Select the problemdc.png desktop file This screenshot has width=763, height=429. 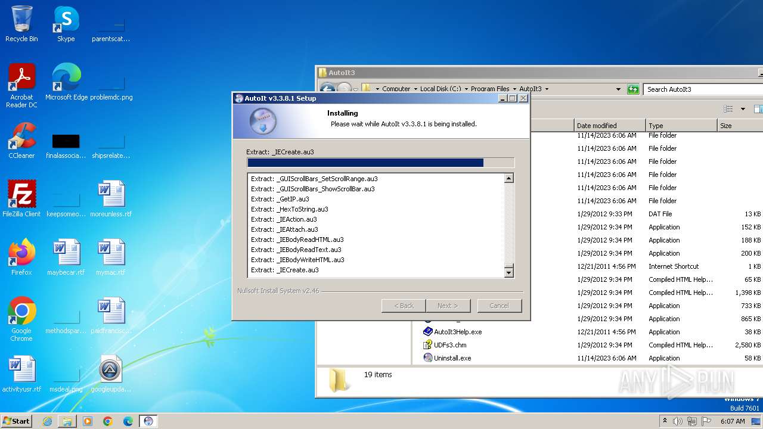click(x=111, y=88)
